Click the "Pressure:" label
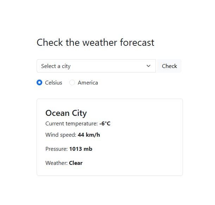Viewport: 215px width, 205px height. pyautogui.click(x=56, y=149)
